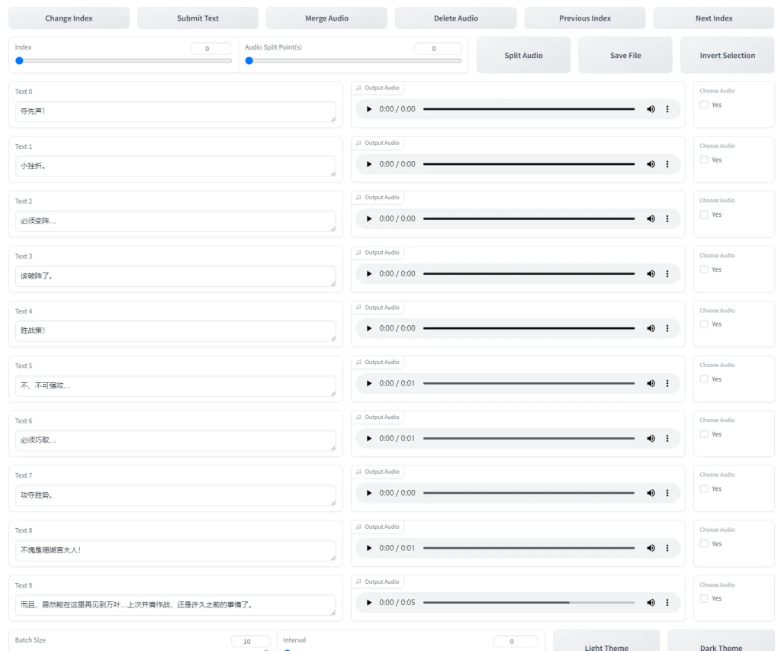
Task: Go to the Next Index
Action: point(714,18)
